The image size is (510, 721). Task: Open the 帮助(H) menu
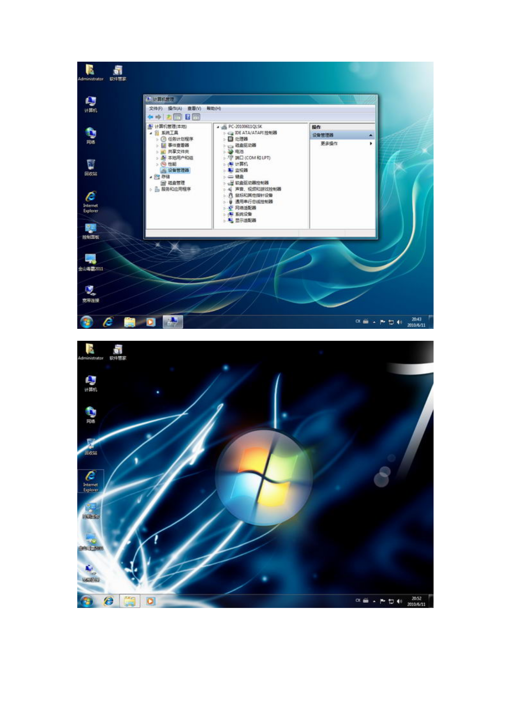(x=214, y=109)
